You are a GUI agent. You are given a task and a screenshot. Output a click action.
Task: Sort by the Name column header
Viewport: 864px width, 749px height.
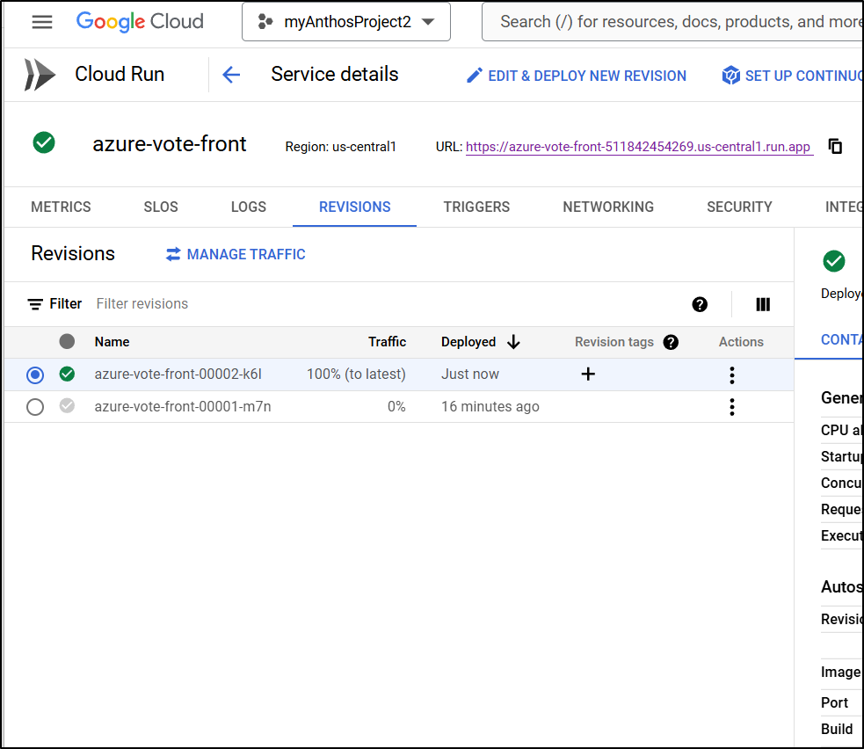pyautogui.click(x=112, y=342)
